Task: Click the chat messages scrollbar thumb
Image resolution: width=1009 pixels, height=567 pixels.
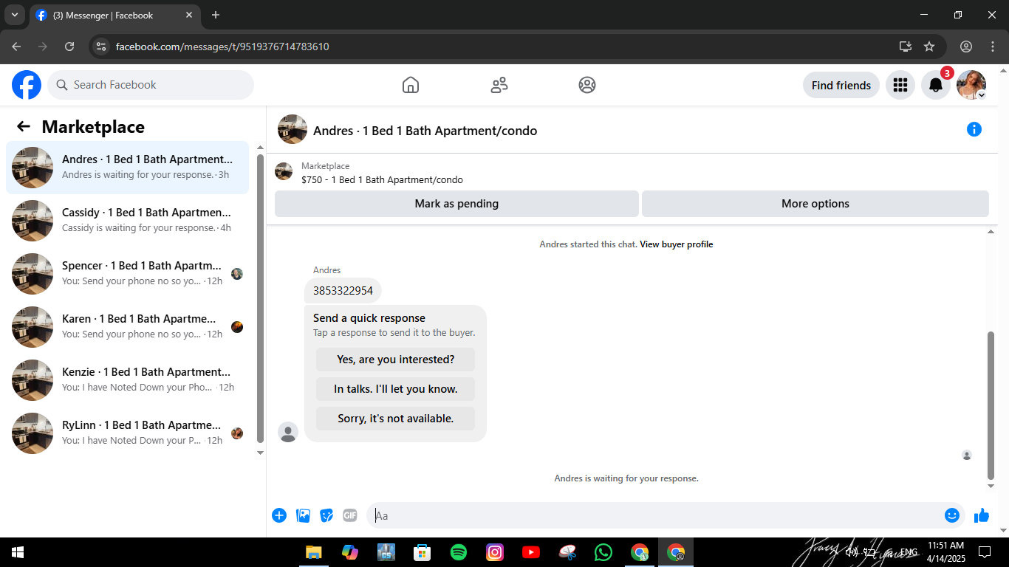Action: 991,406
